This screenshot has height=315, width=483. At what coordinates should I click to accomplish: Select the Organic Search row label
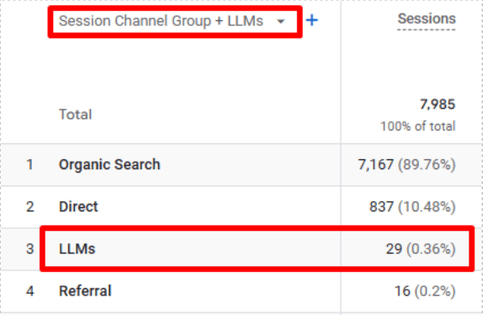coord(109,164)
